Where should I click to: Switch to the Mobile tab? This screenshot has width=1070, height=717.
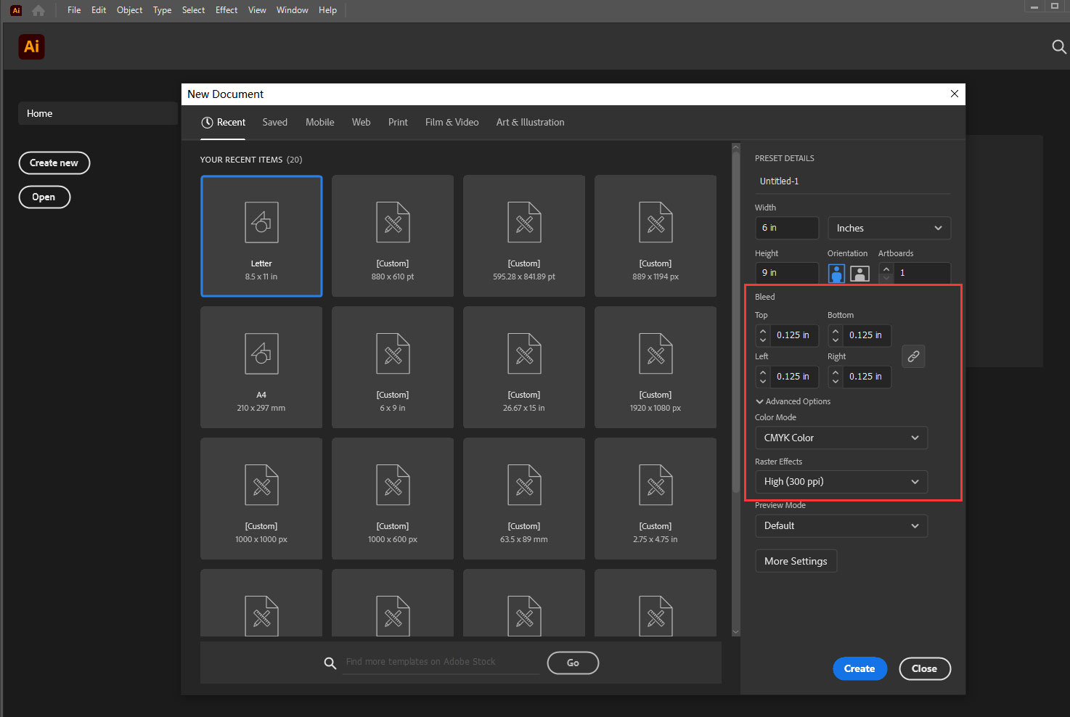[x=320, y=123]
